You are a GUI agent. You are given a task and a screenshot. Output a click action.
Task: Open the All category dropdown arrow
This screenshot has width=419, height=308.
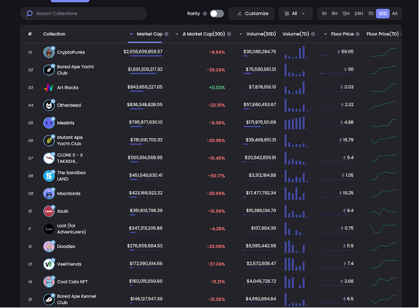(303, 14)
